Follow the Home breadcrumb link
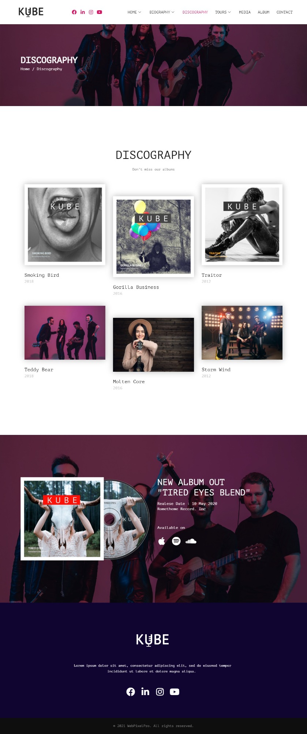Image resolution: width=307 pixels, height=734 pixels. 25,69
